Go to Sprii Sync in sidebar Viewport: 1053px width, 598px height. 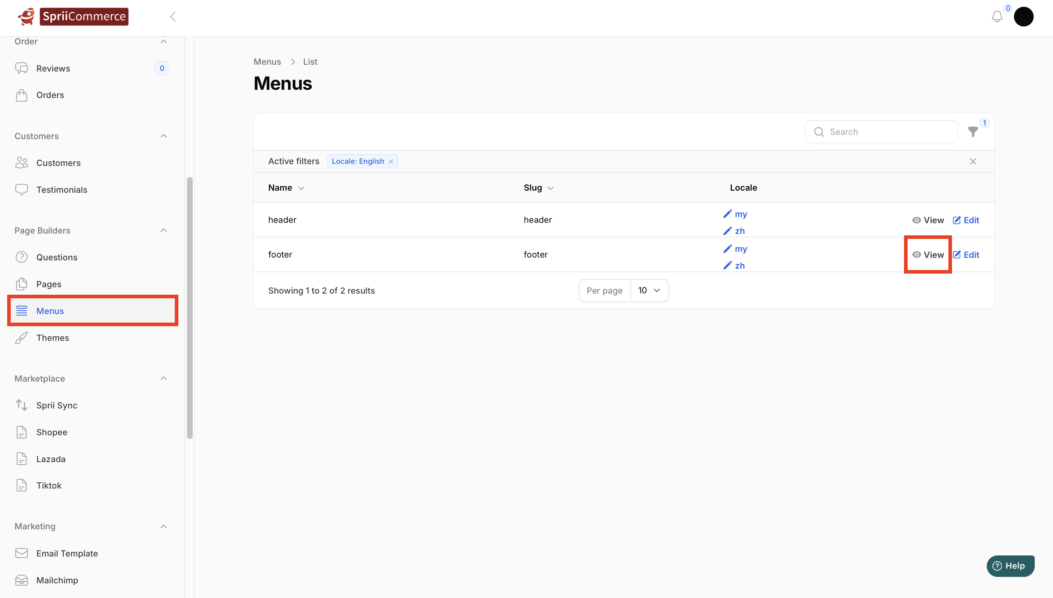pyautogui.click(x=57, y=405)
